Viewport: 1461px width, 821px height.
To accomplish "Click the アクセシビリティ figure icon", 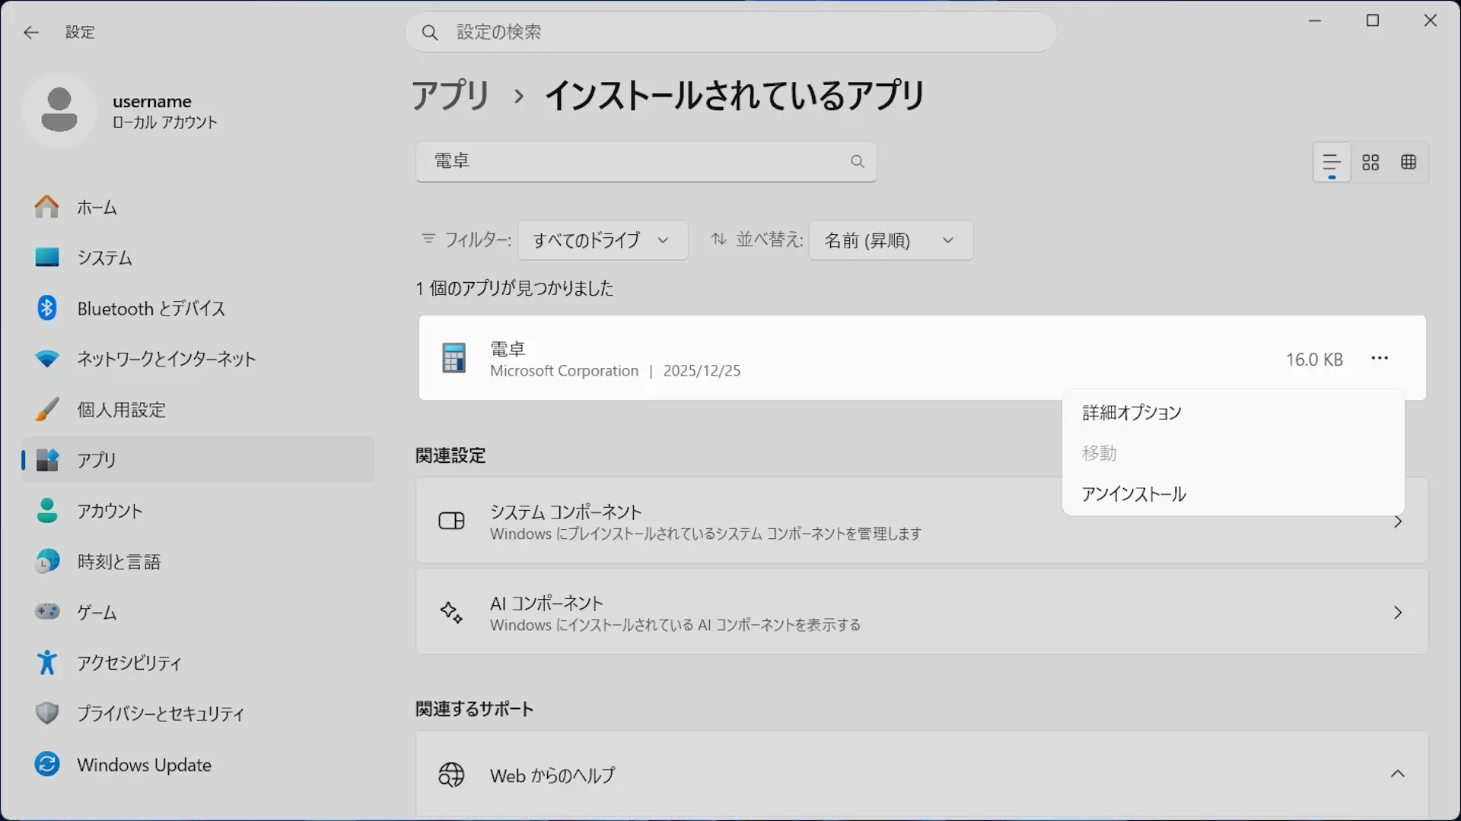I will tap(47, 663).
